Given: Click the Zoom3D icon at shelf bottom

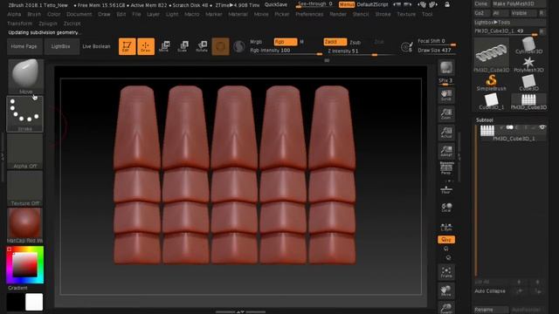Looking at the screenshot, I should (446, 308).
